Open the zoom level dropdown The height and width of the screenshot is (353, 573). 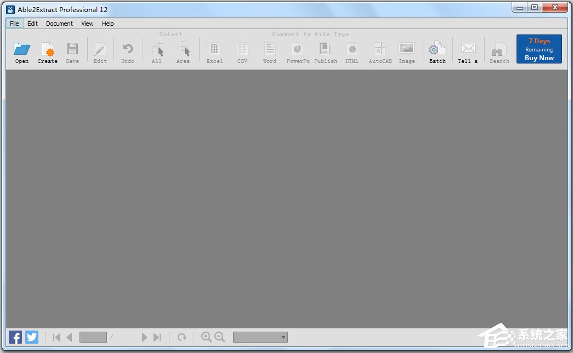[260, 337]
